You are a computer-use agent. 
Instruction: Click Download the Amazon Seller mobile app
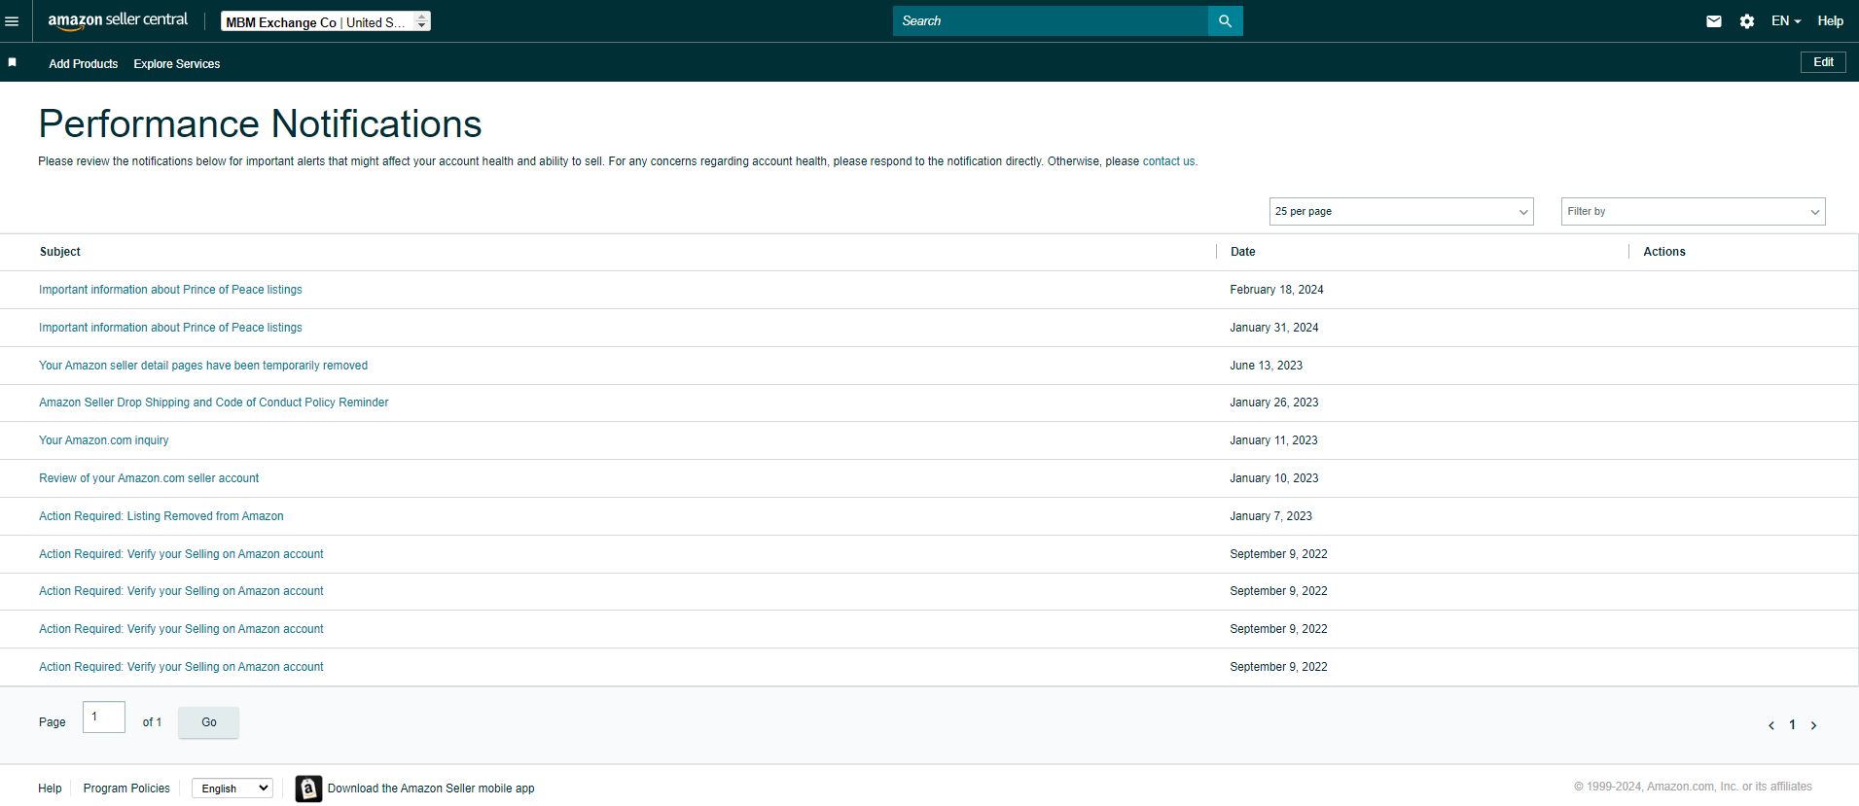[x=431, y=788]
